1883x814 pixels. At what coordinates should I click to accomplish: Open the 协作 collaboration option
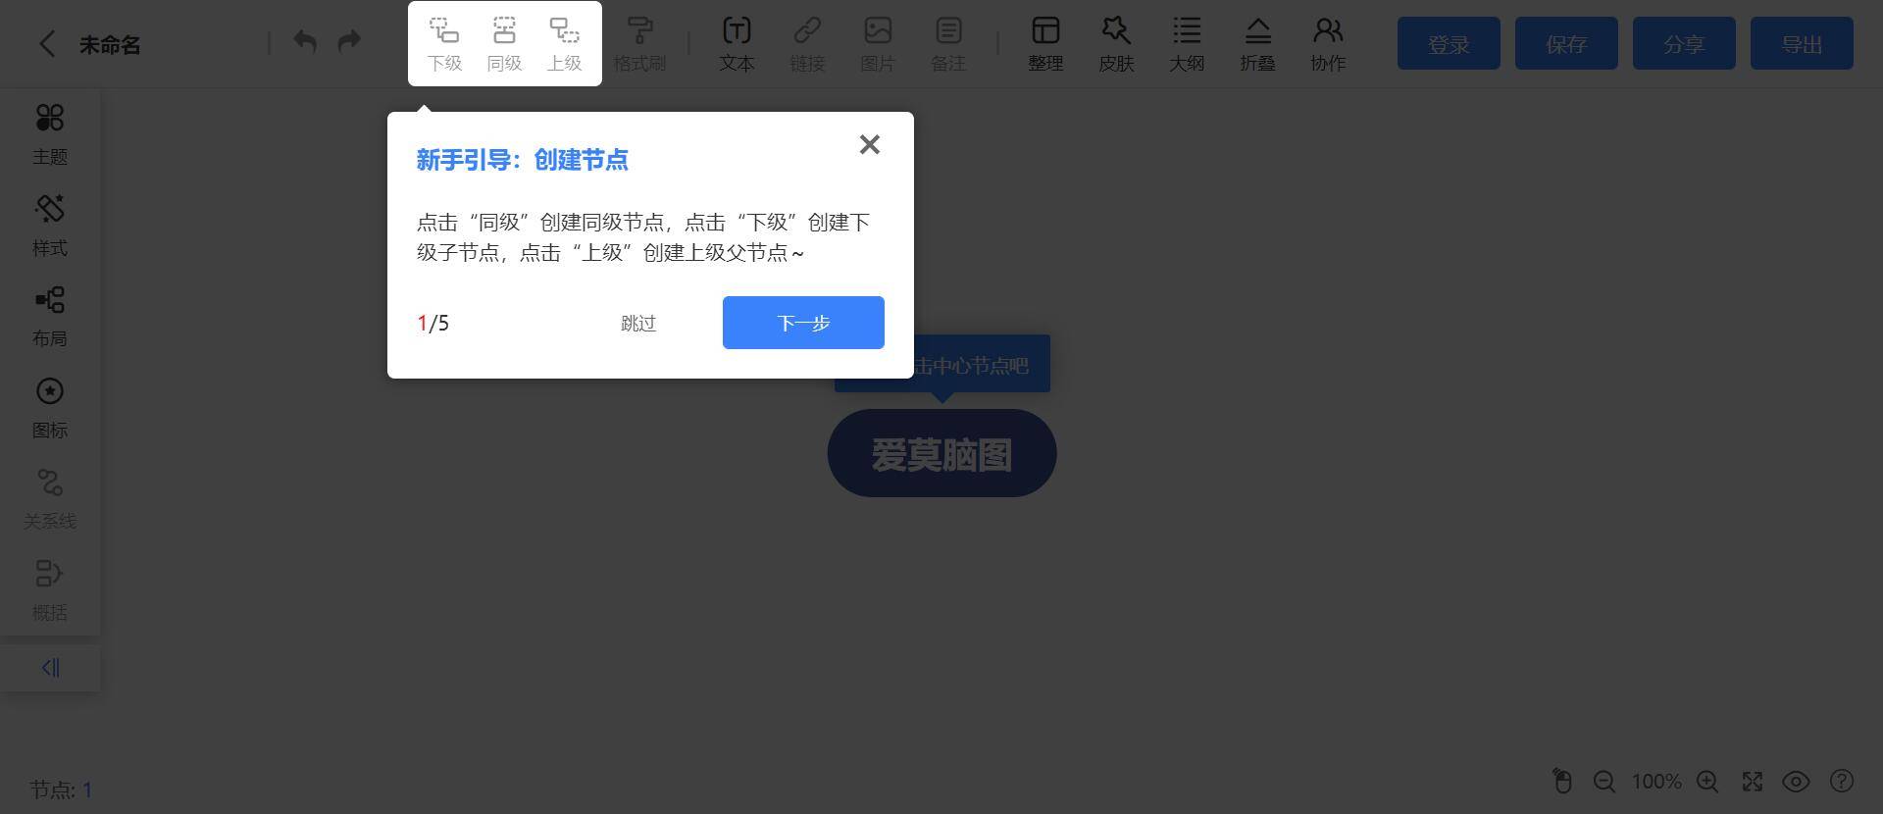click(1328, 44)
